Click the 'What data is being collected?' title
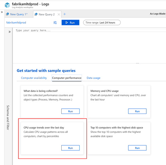The width and height of the screenshot is (166, 165). (41, 91)
